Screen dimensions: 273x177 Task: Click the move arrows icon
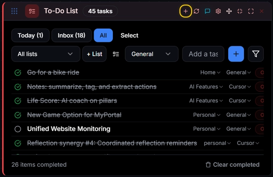229,11
